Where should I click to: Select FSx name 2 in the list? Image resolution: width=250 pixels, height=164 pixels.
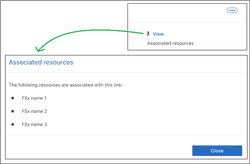(x=34, y=111)
